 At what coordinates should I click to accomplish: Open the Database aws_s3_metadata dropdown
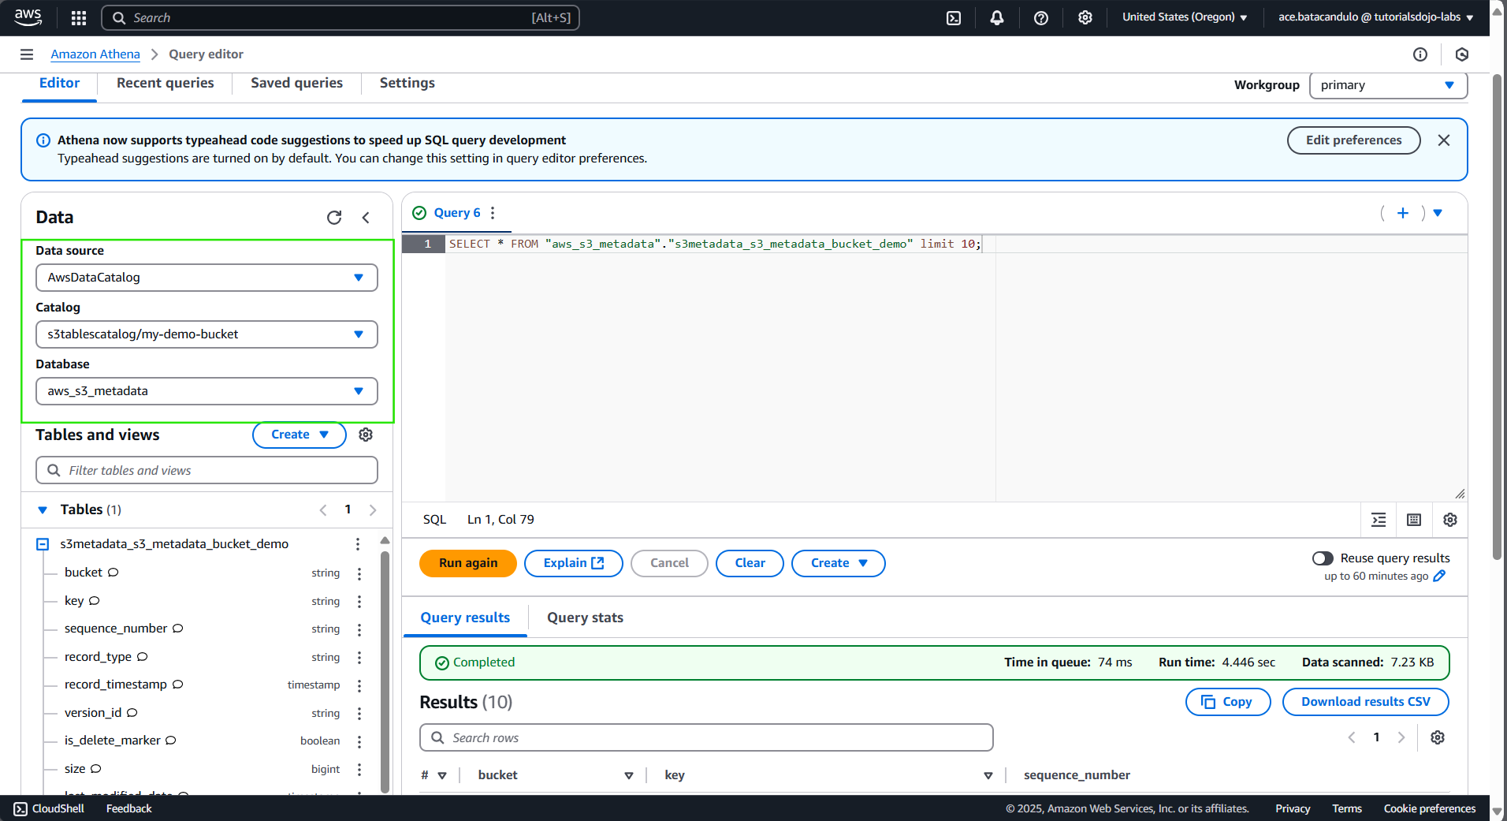(x=207, y=391)
